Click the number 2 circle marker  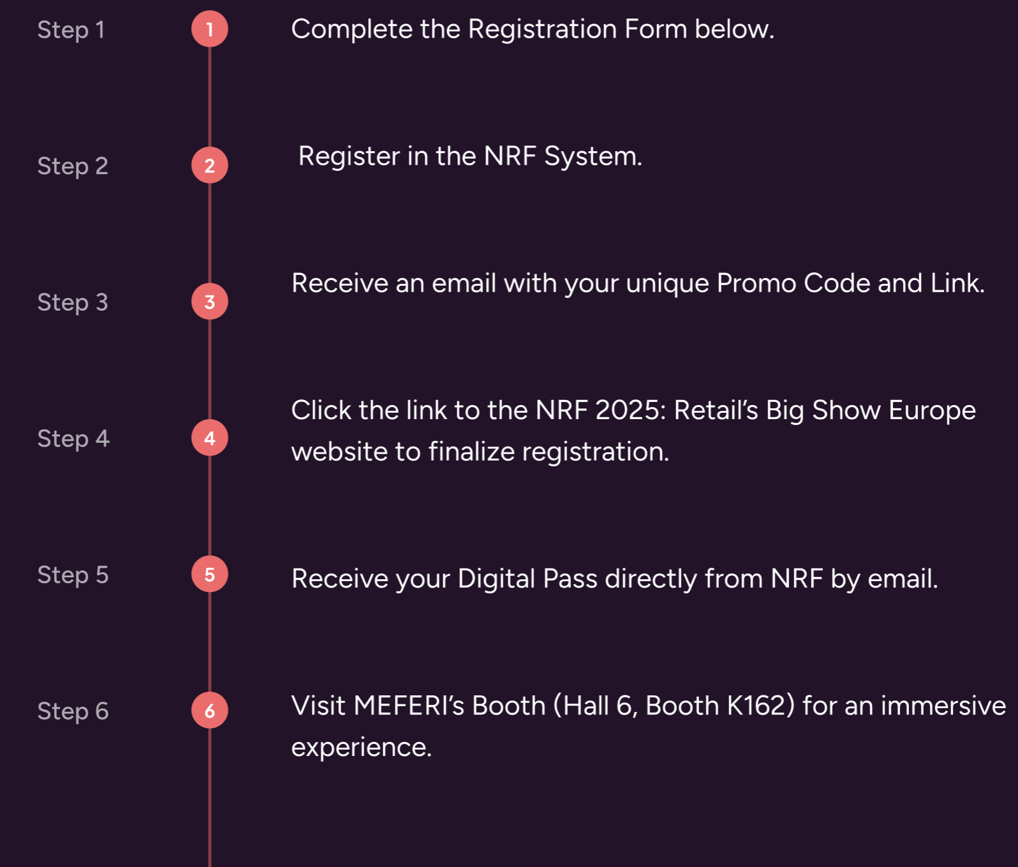pos(209,165)
